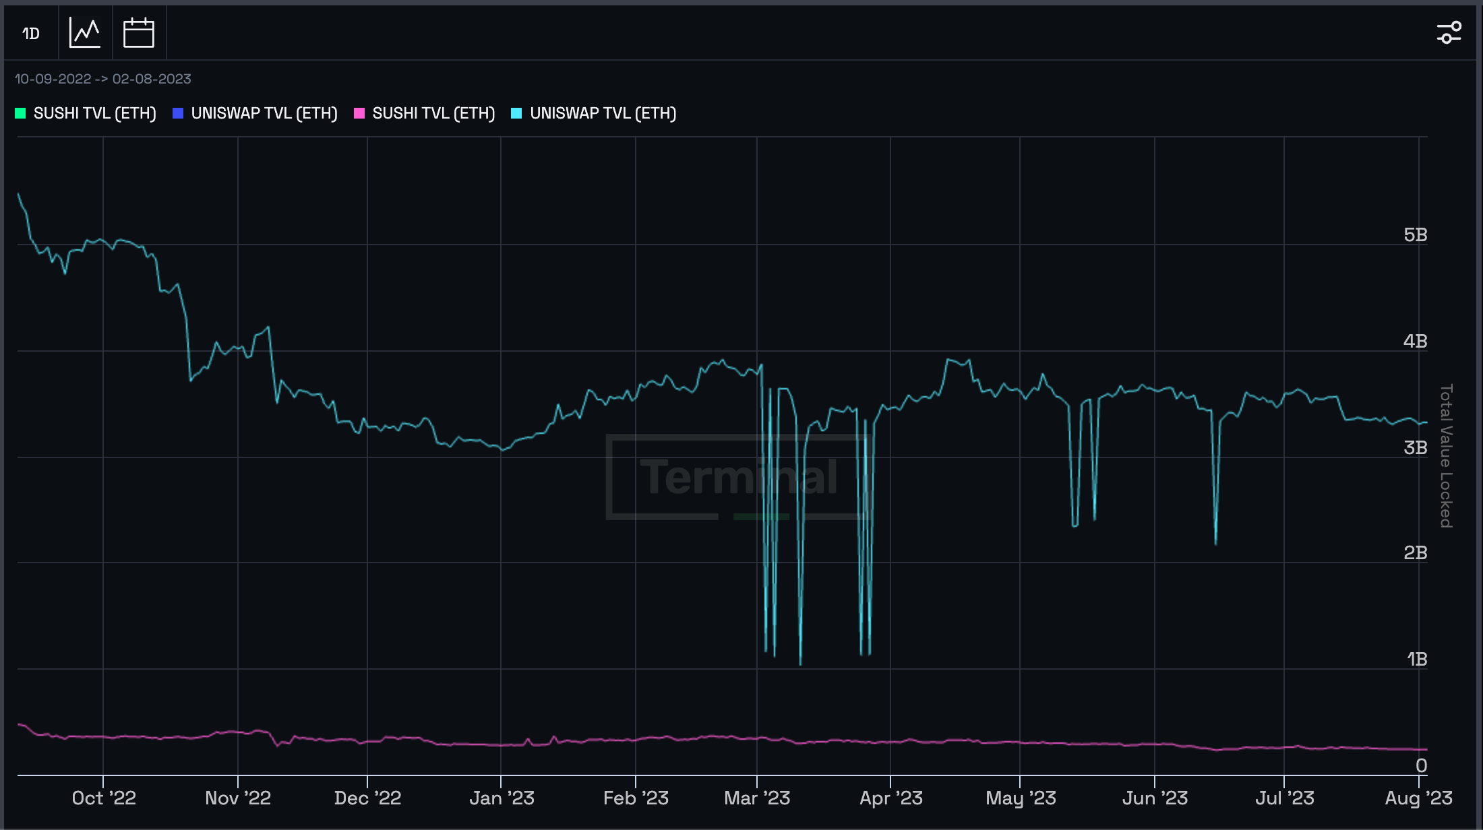Toggle pink SUSHI TVL (ETH) legend series
Image resolution: width=1483 pixels, height=830 pixels.
425,113
